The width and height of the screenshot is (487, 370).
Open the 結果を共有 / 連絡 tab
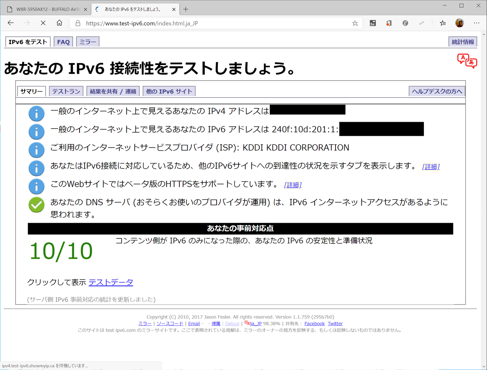point(113,91)
